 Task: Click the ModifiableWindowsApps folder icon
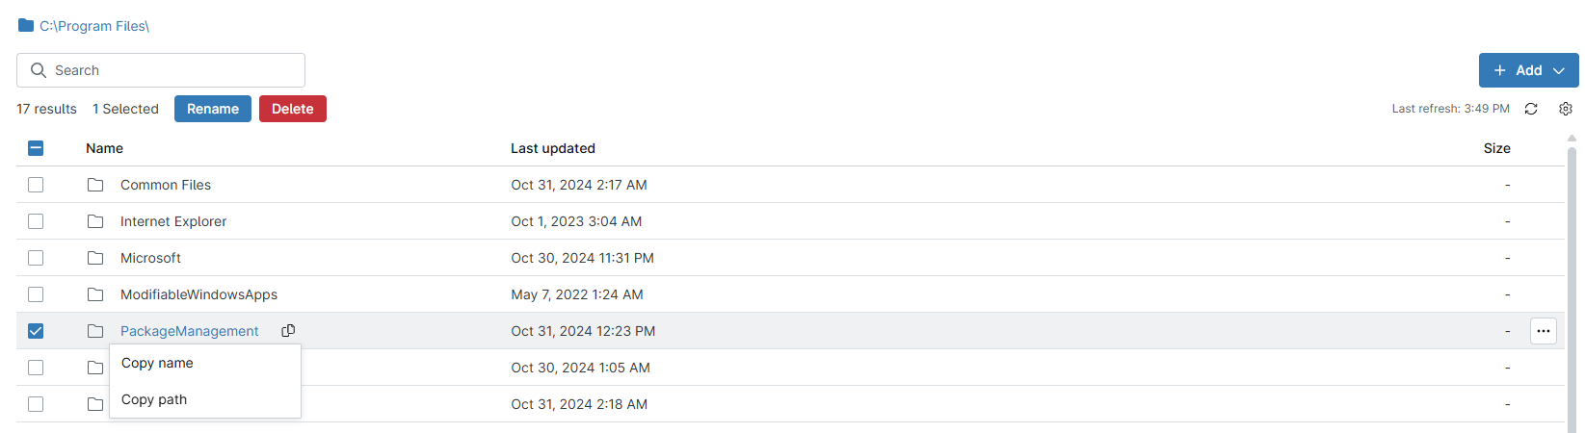[95, 294]
